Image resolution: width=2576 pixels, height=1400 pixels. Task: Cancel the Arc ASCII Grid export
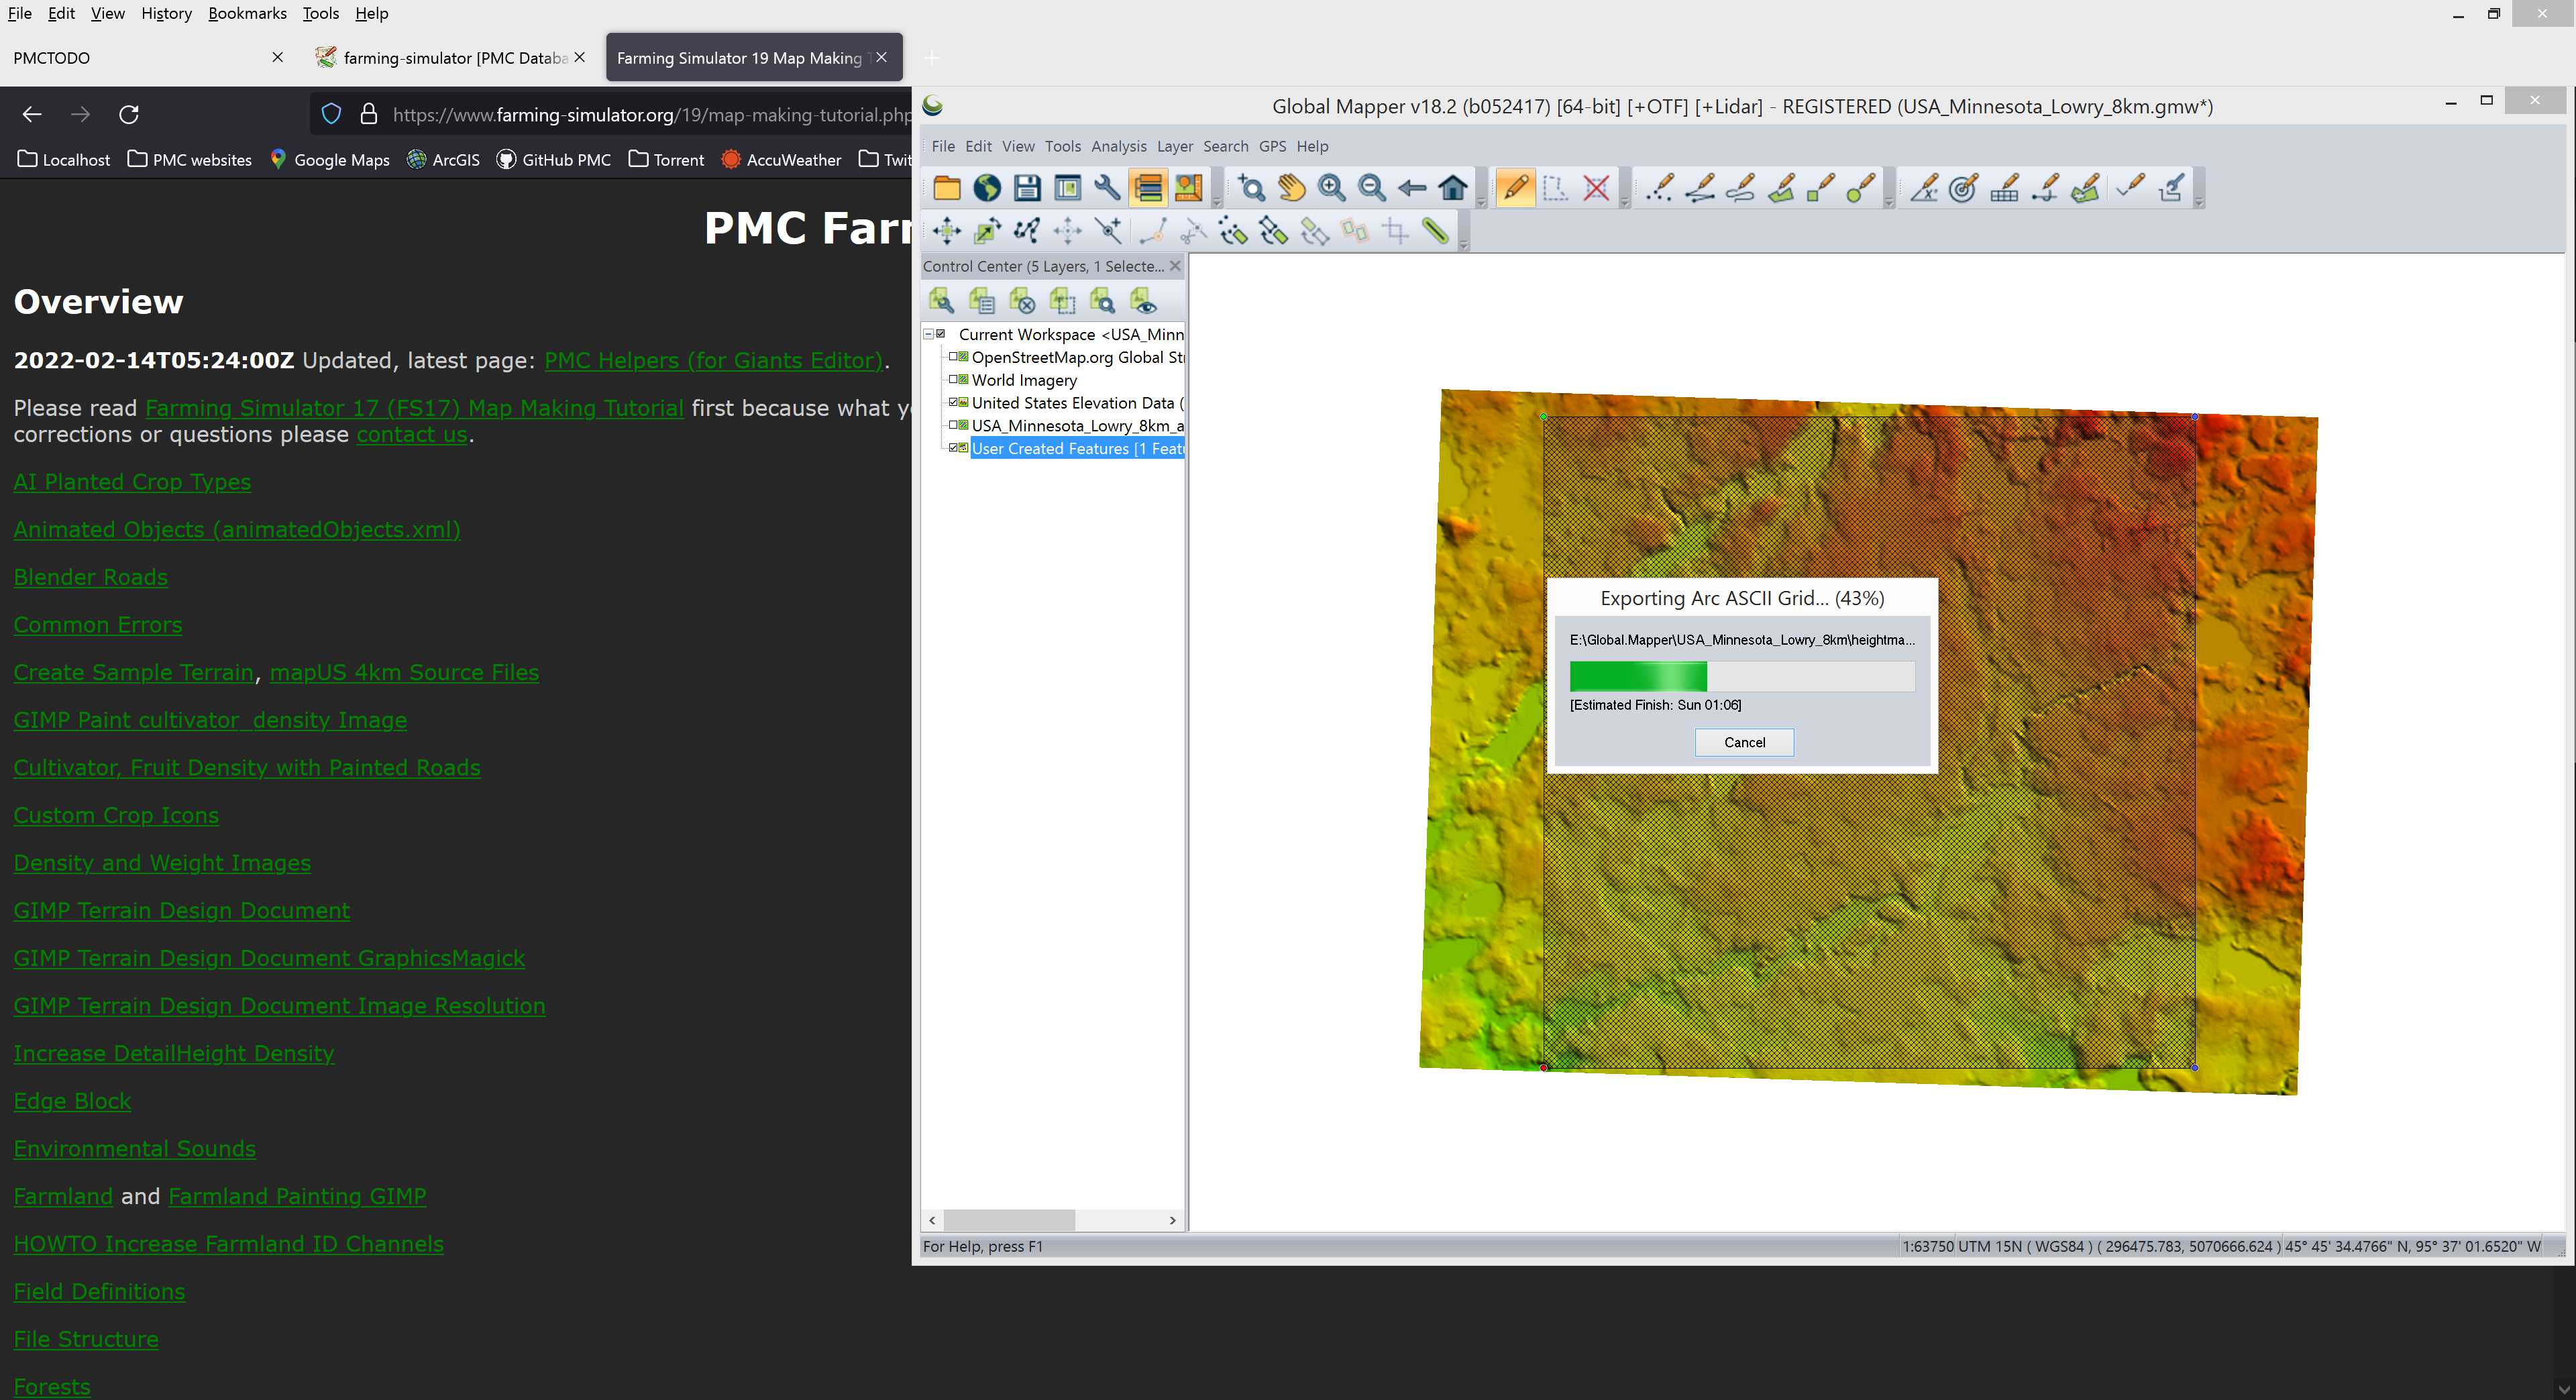click(1744, 742)
